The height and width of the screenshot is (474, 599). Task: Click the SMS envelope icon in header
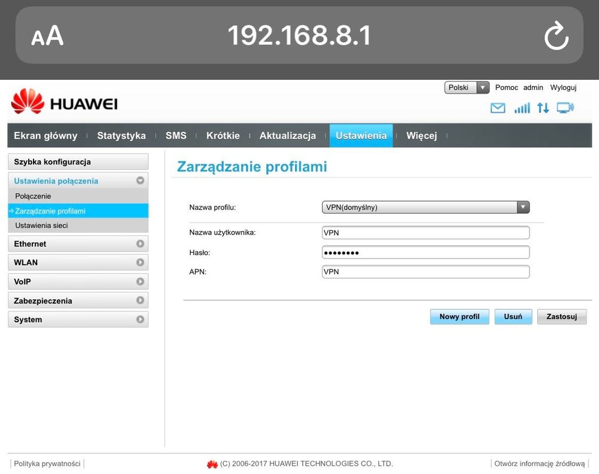498,108
